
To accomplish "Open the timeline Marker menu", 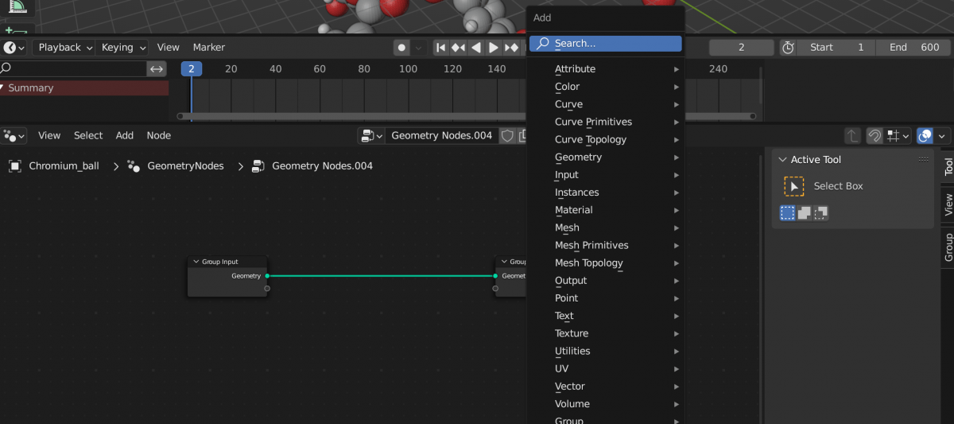I will 209,48.
